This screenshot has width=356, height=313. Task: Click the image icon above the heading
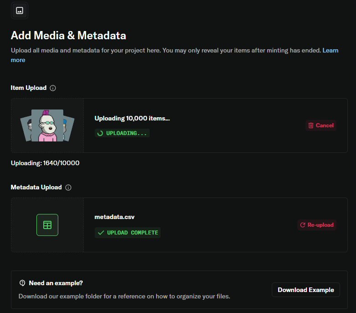tap(20, 10)
